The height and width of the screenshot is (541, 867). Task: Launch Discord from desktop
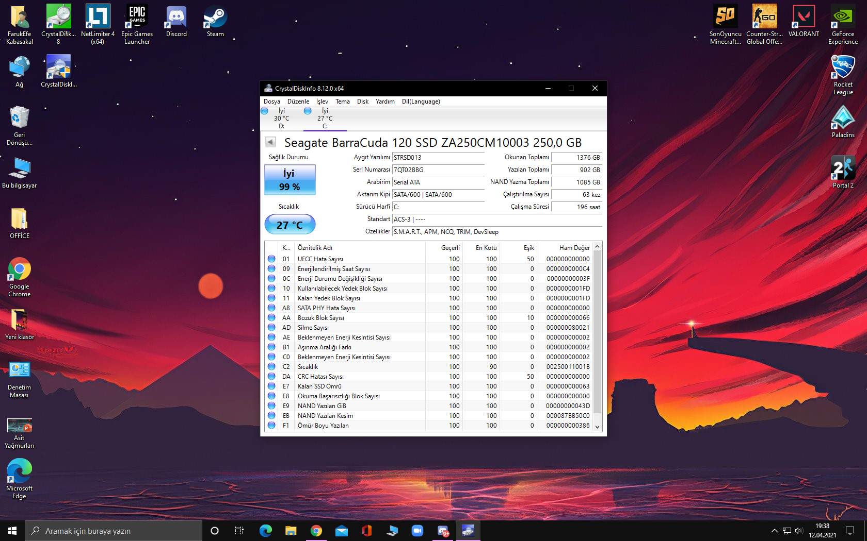176,22
